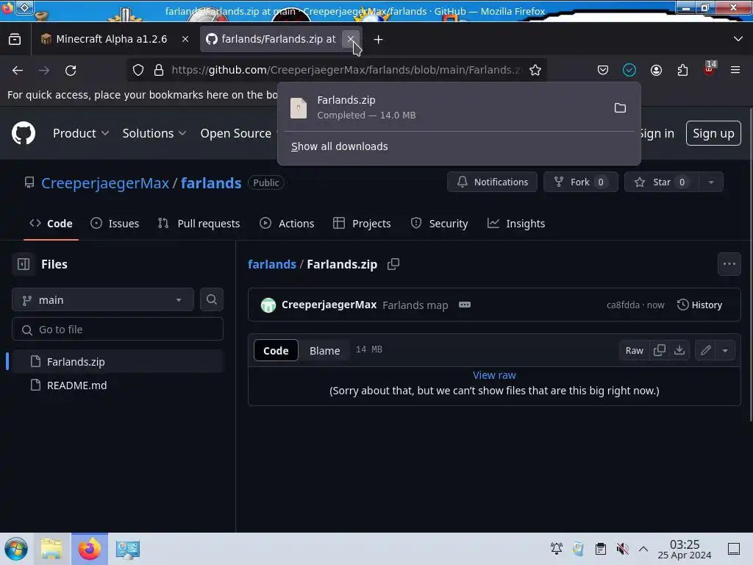Image resolution: width=753 pixels, height=565 pixels.
Task: Click the Notifications button
Action: pyautogui.click(x=492, y=182)
